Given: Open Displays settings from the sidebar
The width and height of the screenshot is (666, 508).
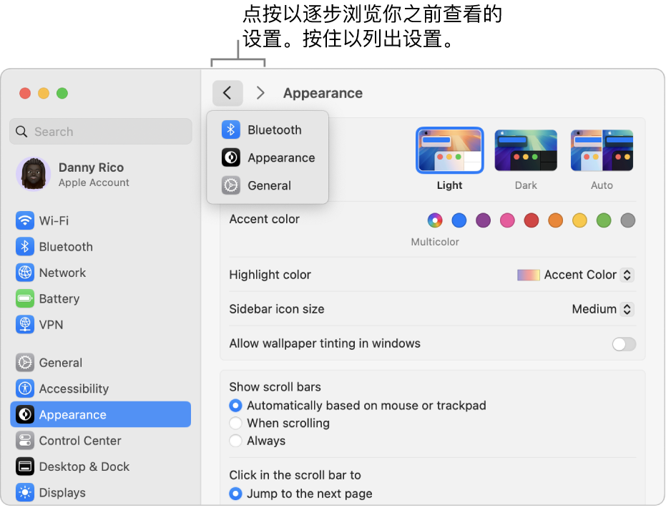Looking at the screenshot, I should tap(63, 492).
